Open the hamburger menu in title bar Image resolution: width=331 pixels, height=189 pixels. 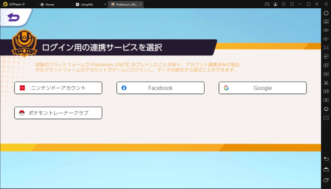[x=284, y=4]
